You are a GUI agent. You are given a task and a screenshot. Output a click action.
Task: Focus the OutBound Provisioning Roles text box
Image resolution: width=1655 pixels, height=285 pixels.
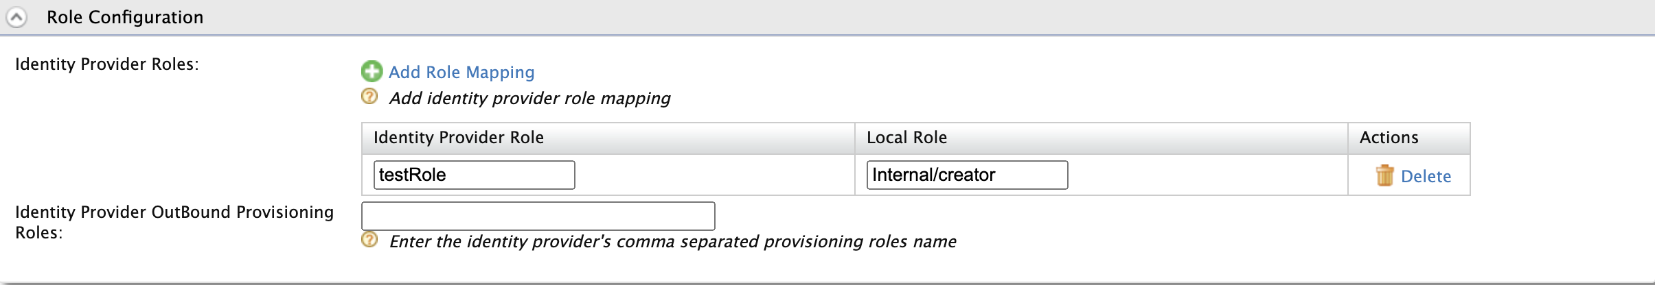pyautogui.click(x=538, y=216)
